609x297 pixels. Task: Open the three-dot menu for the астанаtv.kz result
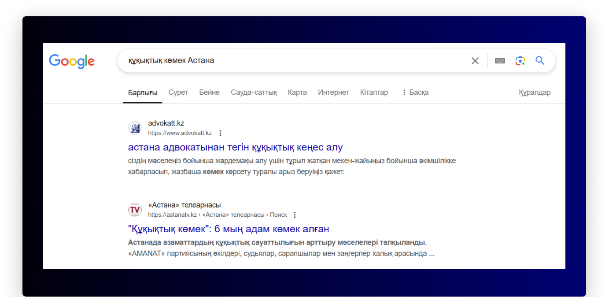point(294,215)
